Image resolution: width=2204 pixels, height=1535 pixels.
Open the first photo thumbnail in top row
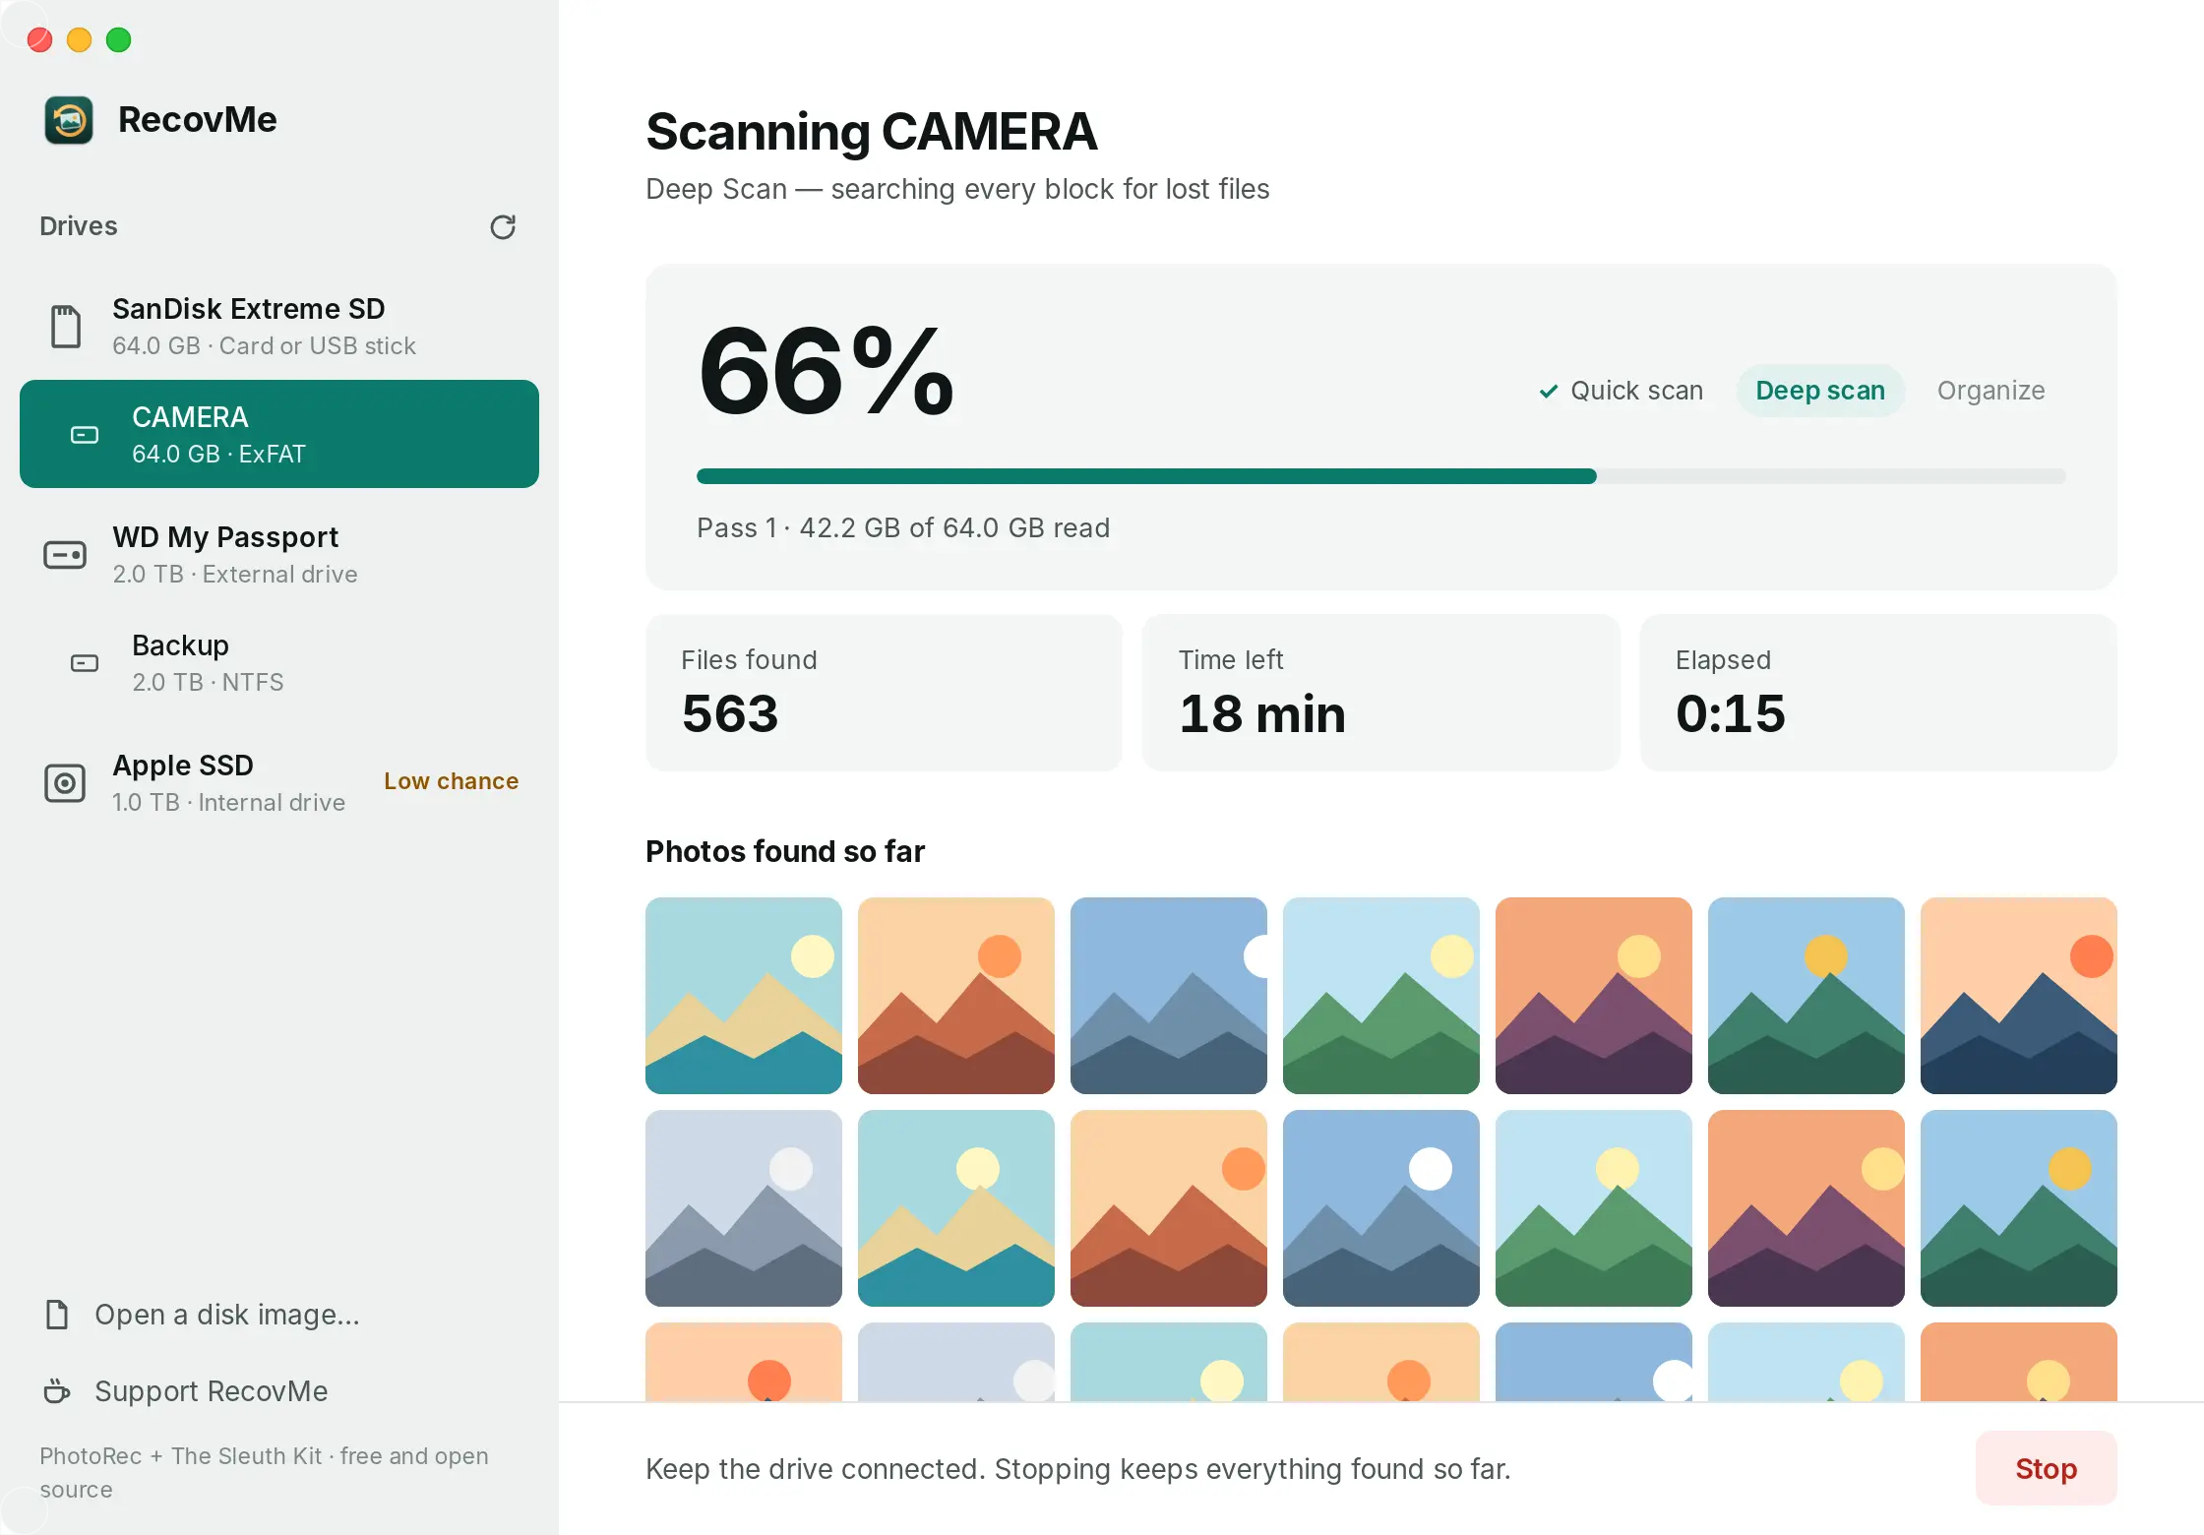(744, 996)
